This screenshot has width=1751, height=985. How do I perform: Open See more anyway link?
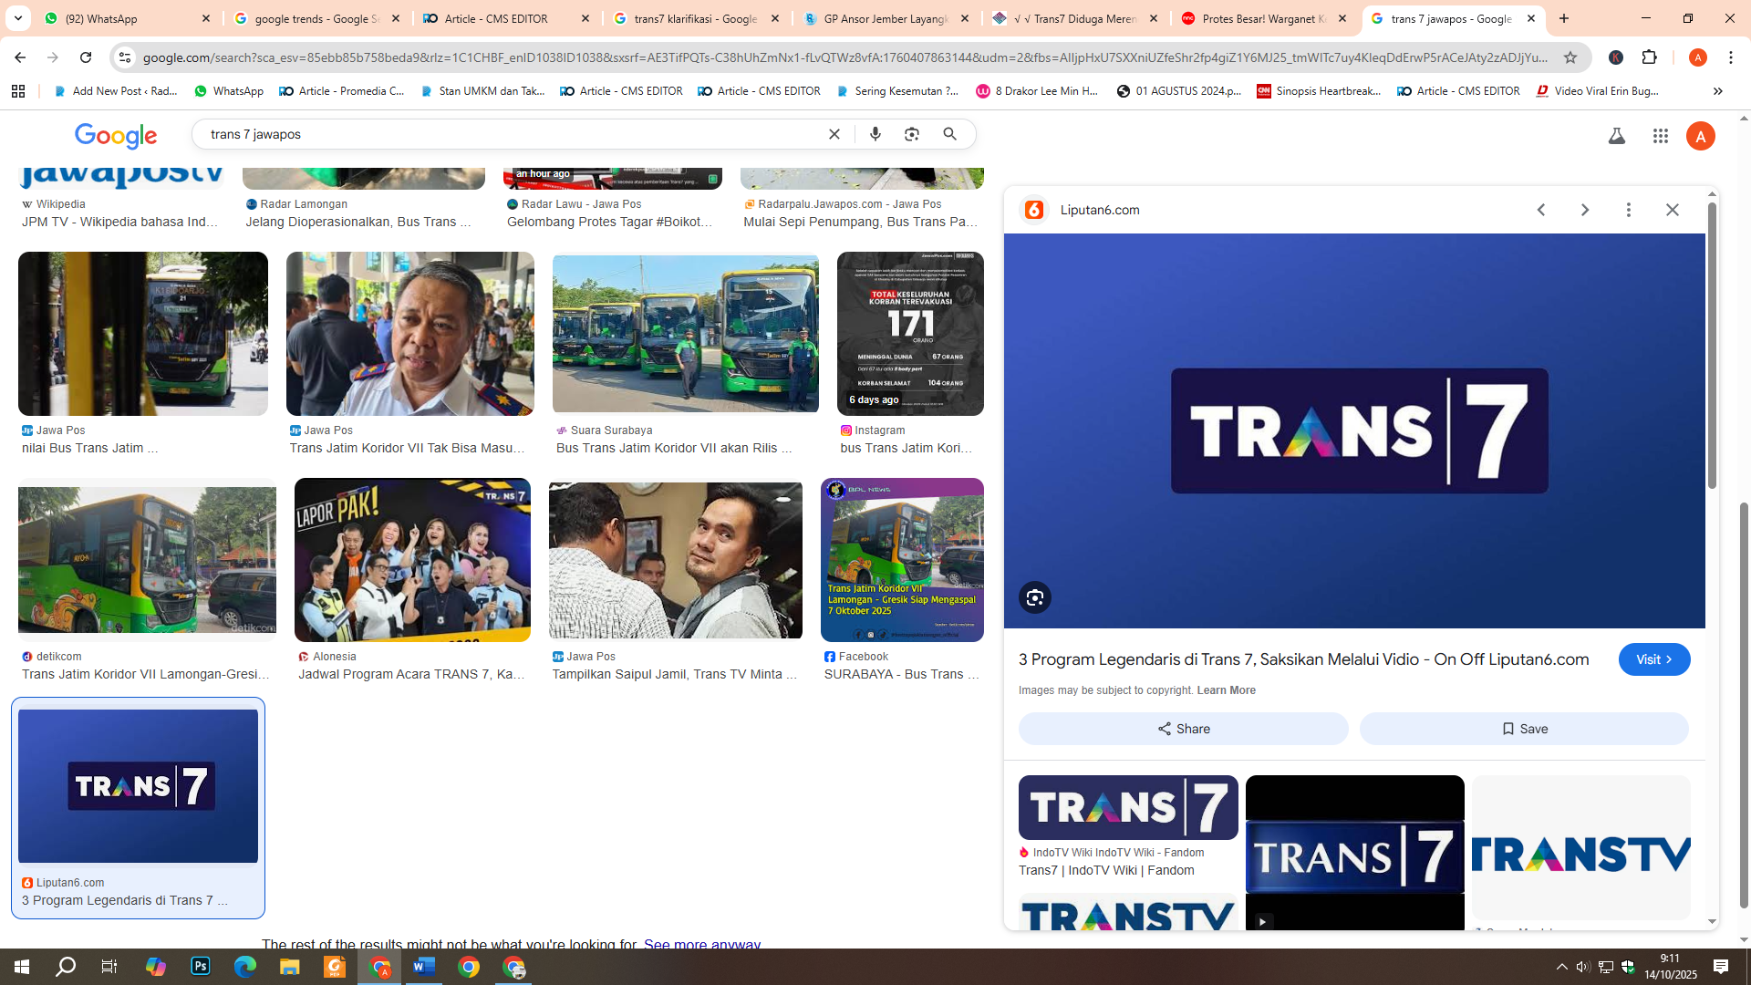click(701, 943)
